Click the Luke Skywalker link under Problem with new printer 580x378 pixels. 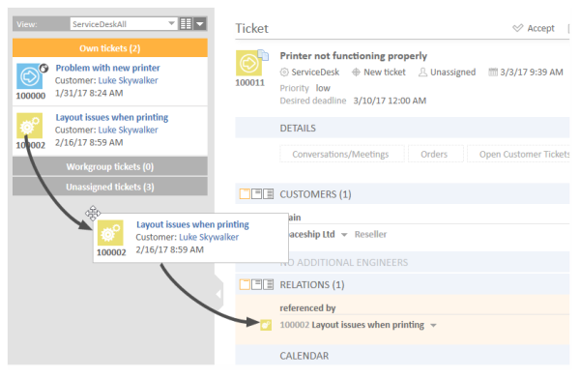[x=128, y=80]
